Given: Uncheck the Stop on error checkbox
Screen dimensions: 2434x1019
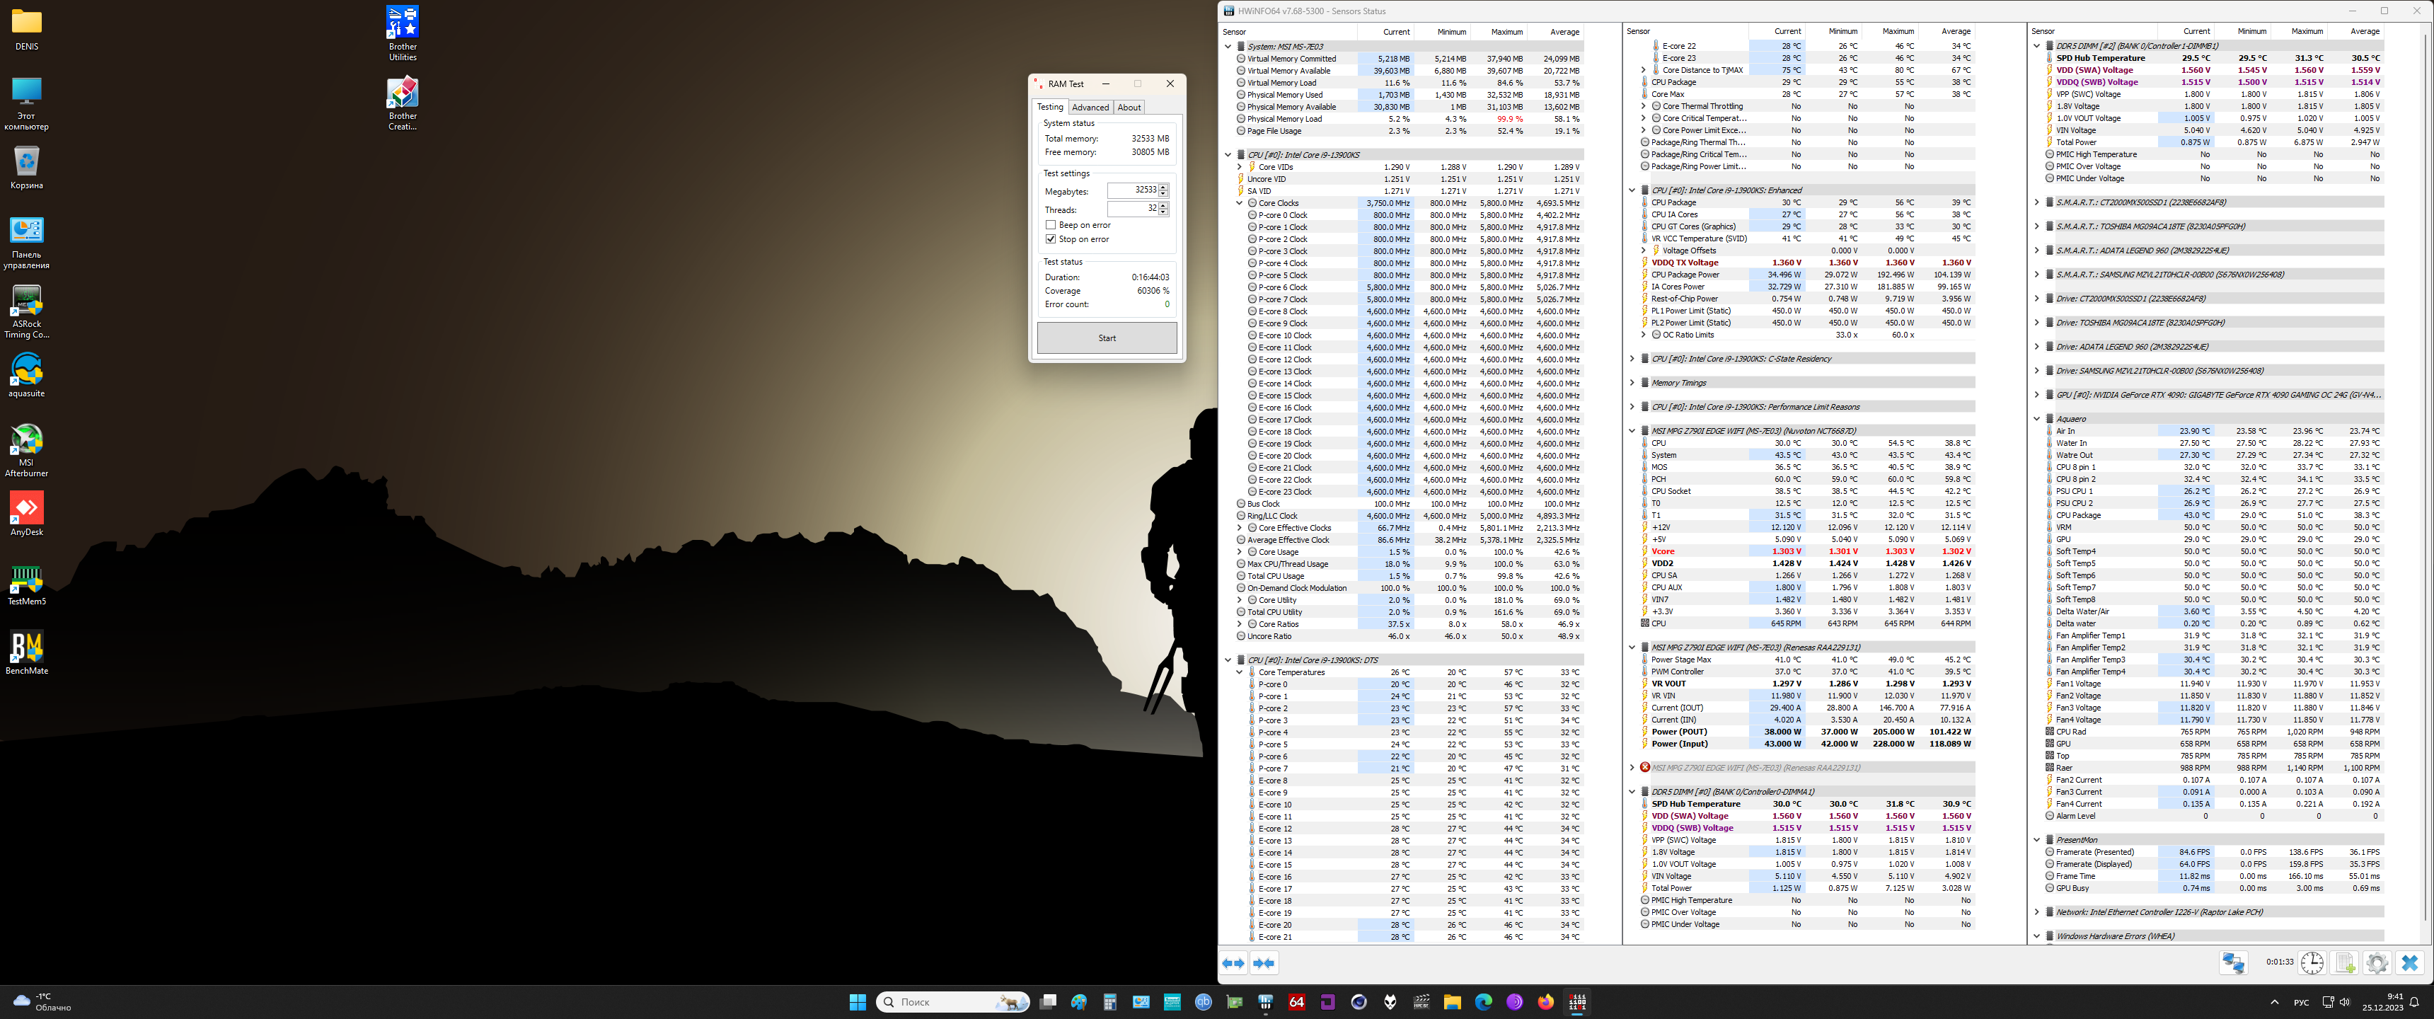Looking at the screenshot, I should (x=1051, y=239).
